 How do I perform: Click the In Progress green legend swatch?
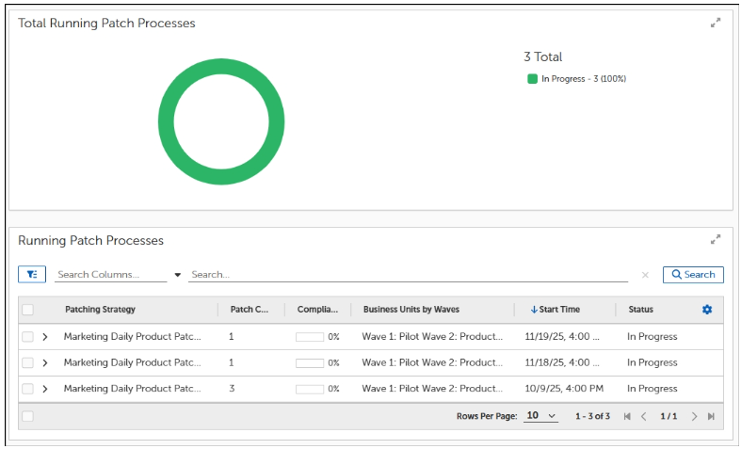tap(533, 79)
